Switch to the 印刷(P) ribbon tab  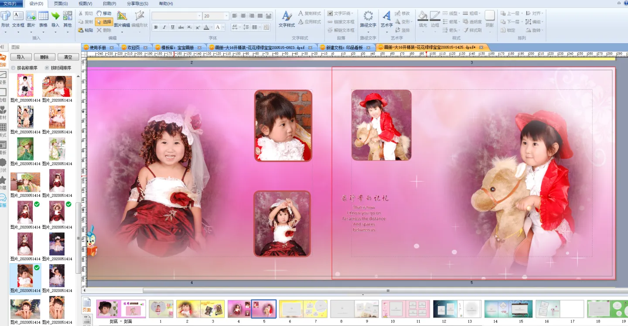pos(109,3)
